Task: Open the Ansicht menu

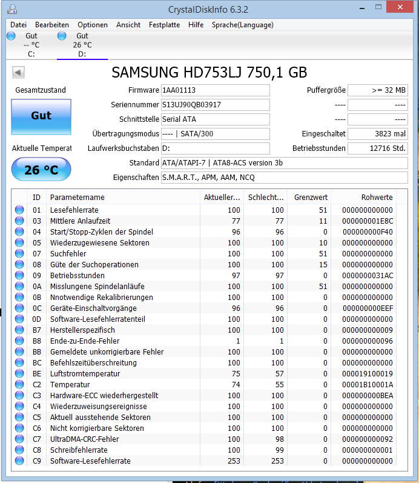Action: click(128, 25)
